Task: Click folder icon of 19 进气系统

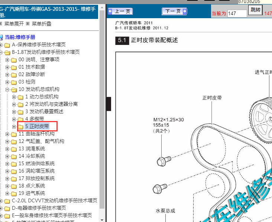Action: [14, 194]
